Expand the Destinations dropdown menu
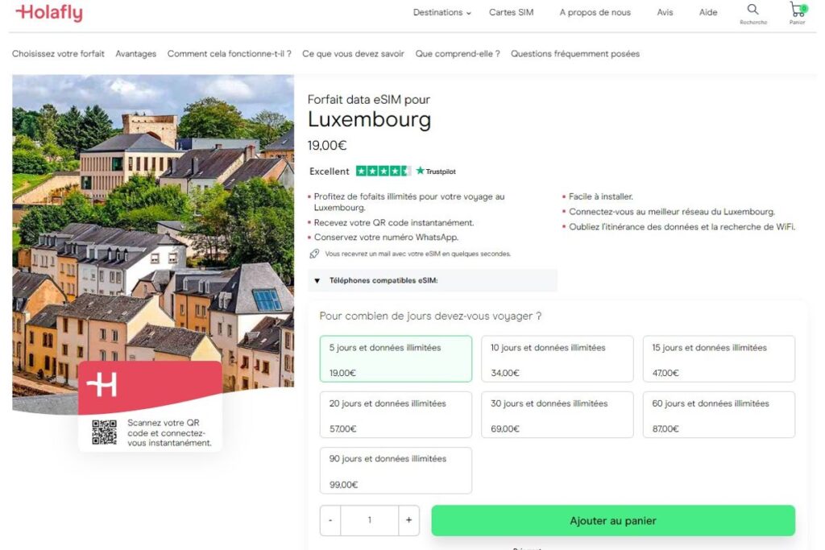This screenshot has width=825, height=550. pyautogui.click(x=441, y=13)
